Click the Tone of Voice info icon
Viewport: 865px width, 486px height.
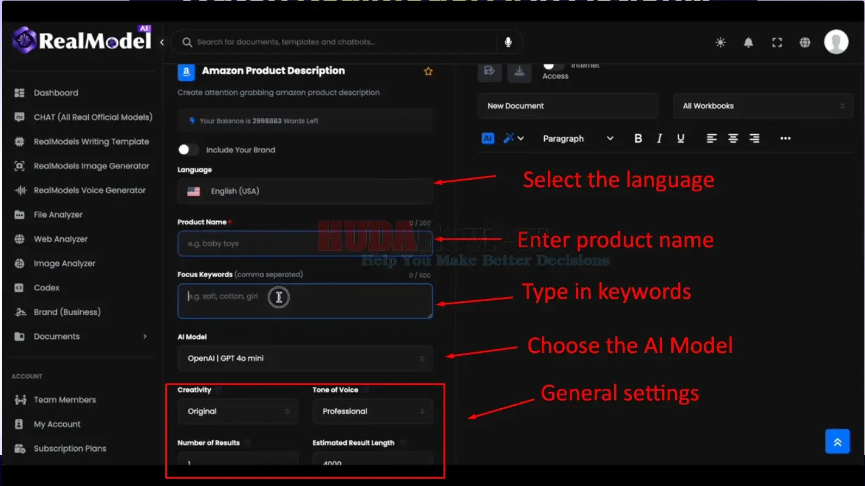click(x=366, y=390)
